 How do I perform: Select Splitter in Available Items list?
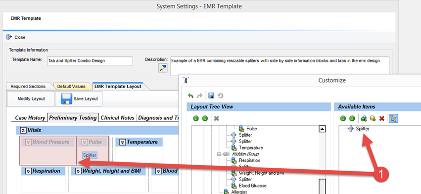[x=363, y=129]
